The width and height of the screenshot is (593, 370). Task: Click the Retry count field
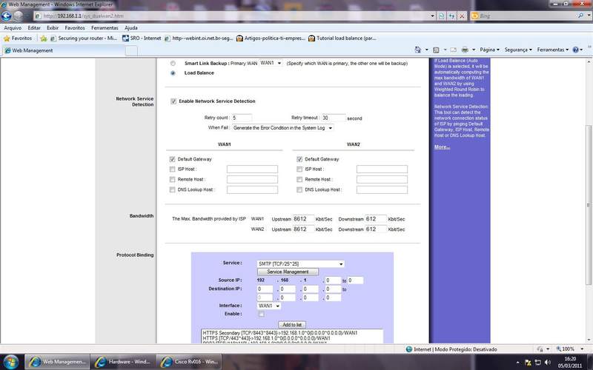242,118
